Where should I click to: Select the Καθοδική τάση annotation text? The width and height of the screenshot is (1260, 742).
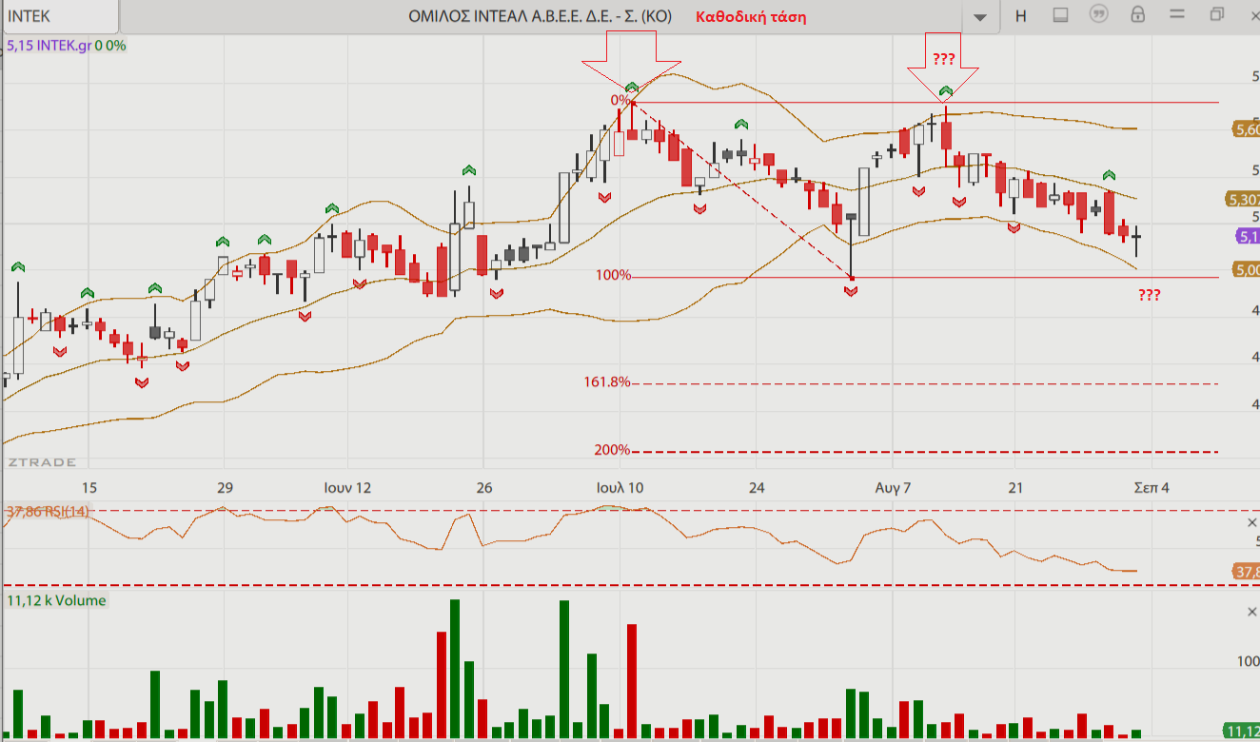tap(751, 16)
